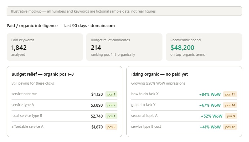This screenshot has height=142, width=249.
Task: Click pos 2 badge for 'service type A'
Action: (111, 105)
